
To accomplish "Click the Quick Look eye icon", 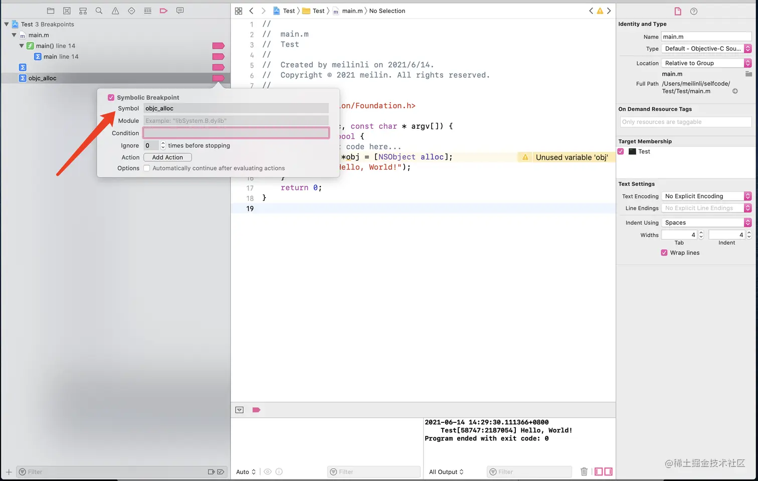I will tap(268, 471).
